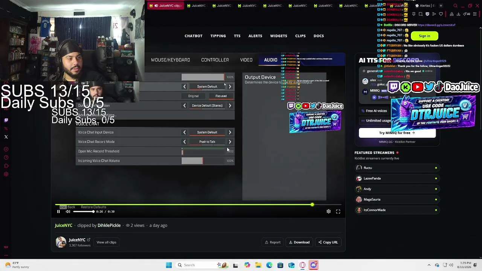Open Extensions via the sidebar puzzle icon
Screen dimensions: 482x271
tap(6, 166)
